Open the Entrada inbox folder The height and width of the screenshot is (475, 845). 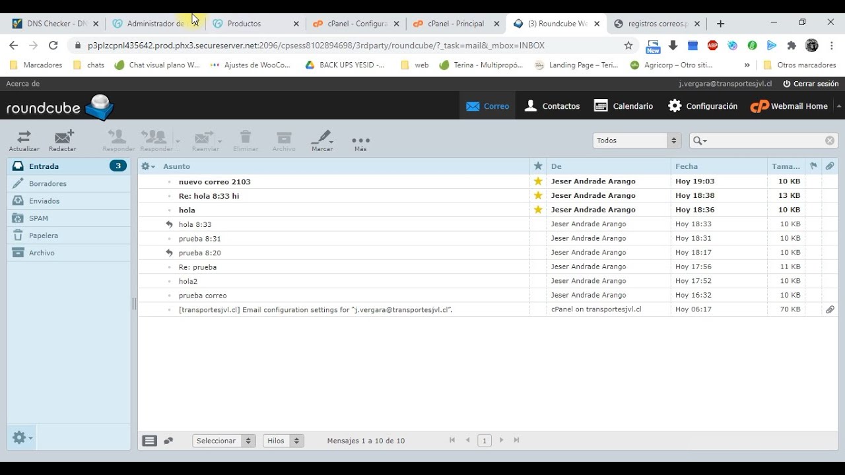point(69,166)
